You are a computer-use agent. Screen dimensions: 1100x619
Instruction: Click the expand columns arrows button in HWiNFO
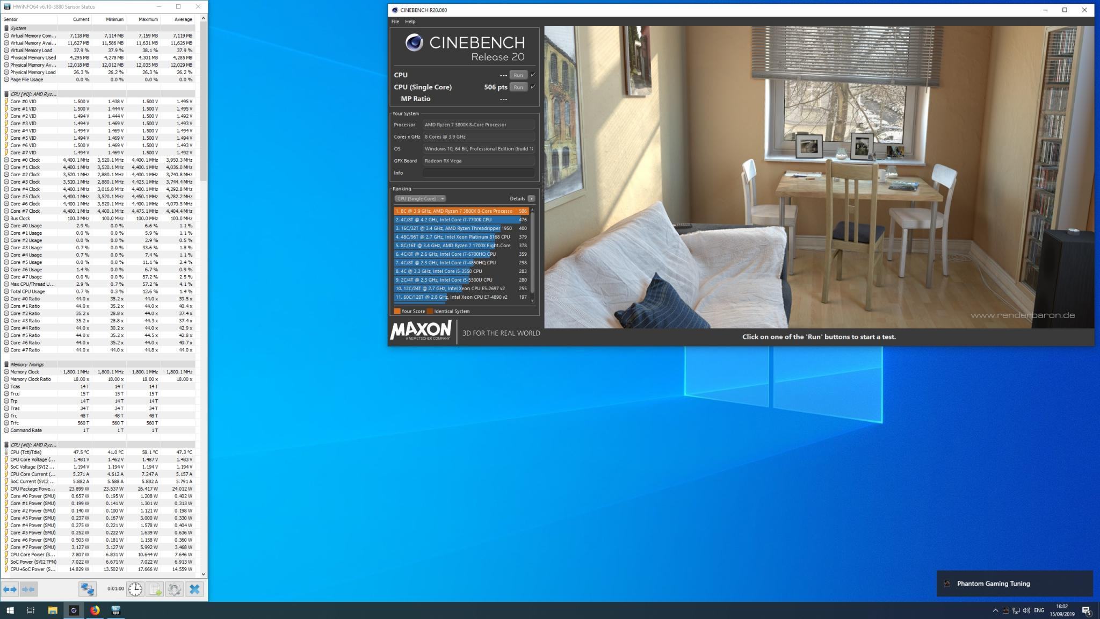point(10,589)
